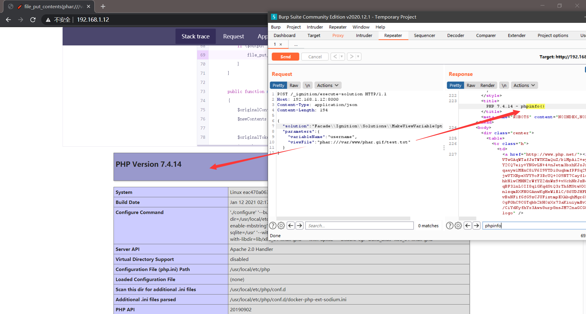Screen dimensions: 586x314
Task: Open history dropdown beside the next-request arrow
Action: (x=358, y=56)
